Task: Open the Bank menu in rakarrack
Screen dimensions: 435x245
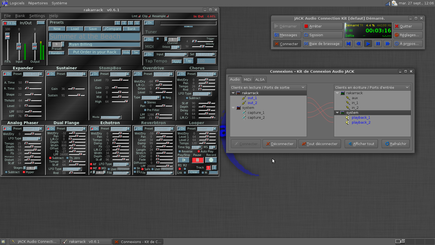Action: (x=20, y=16)
